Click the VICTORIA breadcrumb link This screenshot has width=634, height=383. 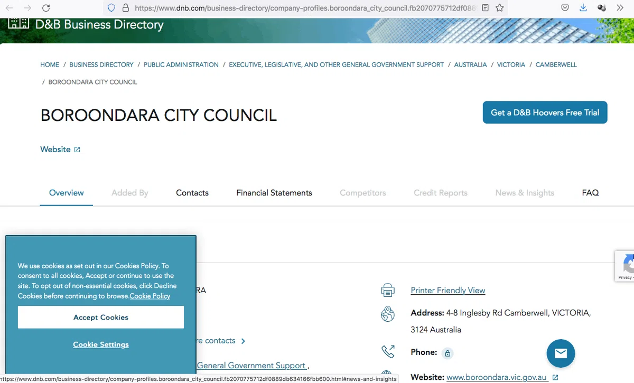pyautogui.click(x=511, y=64)
